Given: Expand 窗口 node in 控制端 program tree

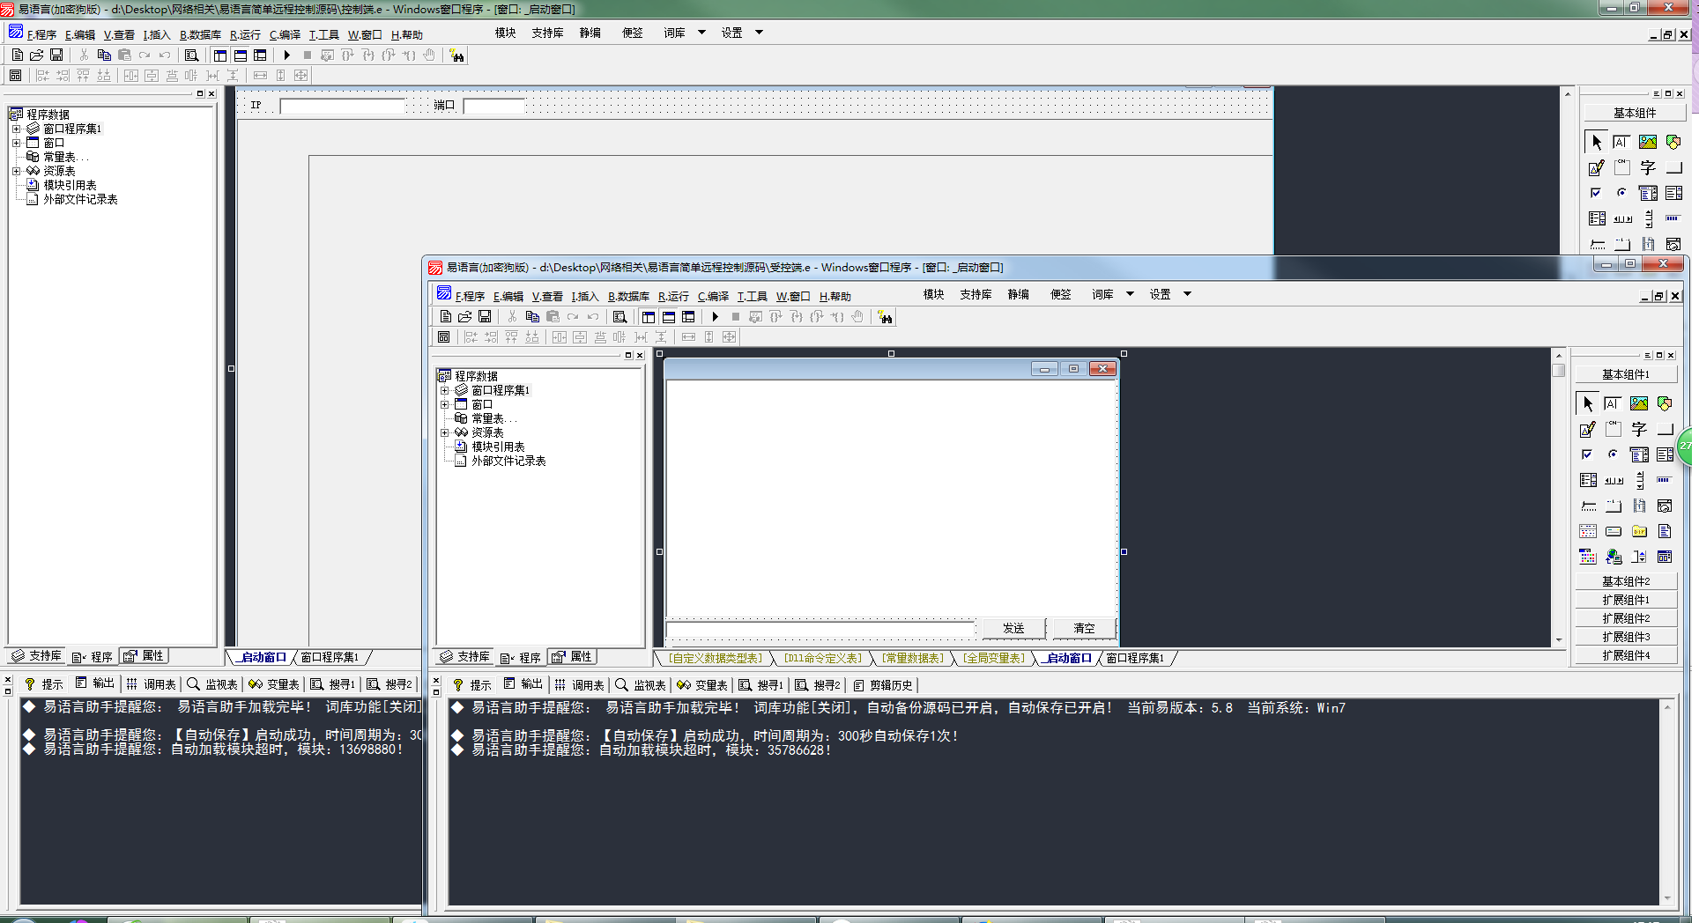Looking at the screenshot, I should [16, 143].
